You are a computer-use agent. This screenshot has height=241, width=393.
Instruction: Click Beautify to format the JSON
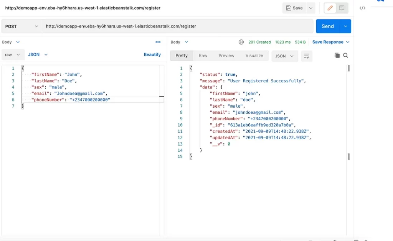[152, 55]
